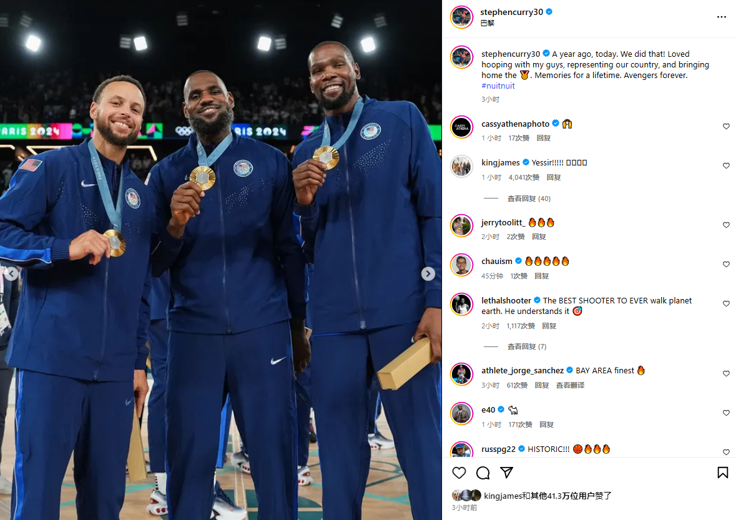The image size is (736, 520).
Task: Open the #nuitnuit hashtag
Action: pyautogui.click(x=498, y=86)
